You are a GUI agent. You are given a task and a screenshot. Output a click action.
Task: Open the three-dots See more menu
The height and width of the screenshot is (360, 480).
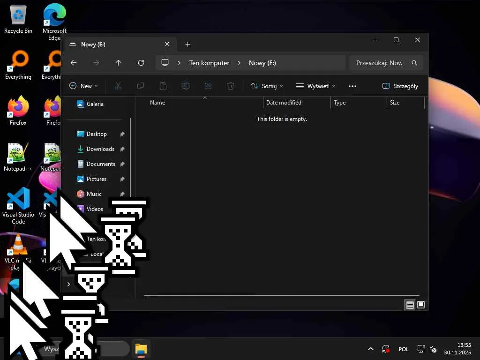pos(352,86)
